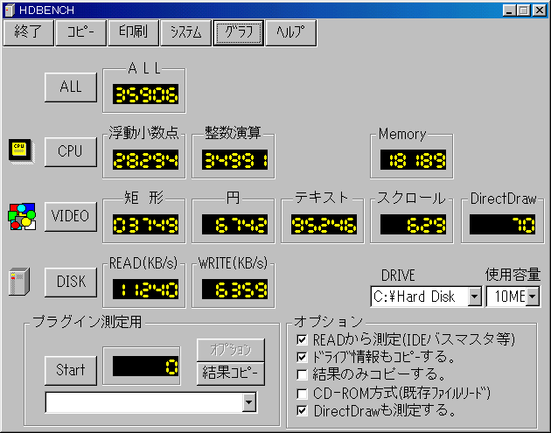This screenshot has height=433, width=551.
Task: Click the colorful shapes VIDEO icon
Action: (x=22, y=217)
